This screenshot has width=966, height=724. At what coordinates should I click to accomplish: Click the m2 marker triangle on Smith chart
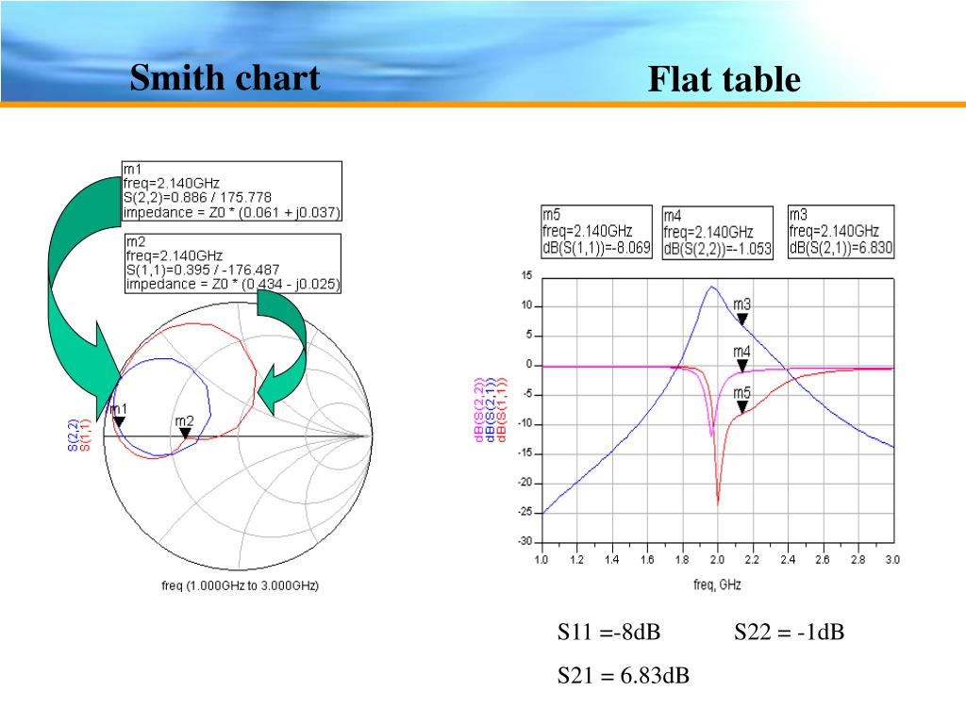(185, 434)
